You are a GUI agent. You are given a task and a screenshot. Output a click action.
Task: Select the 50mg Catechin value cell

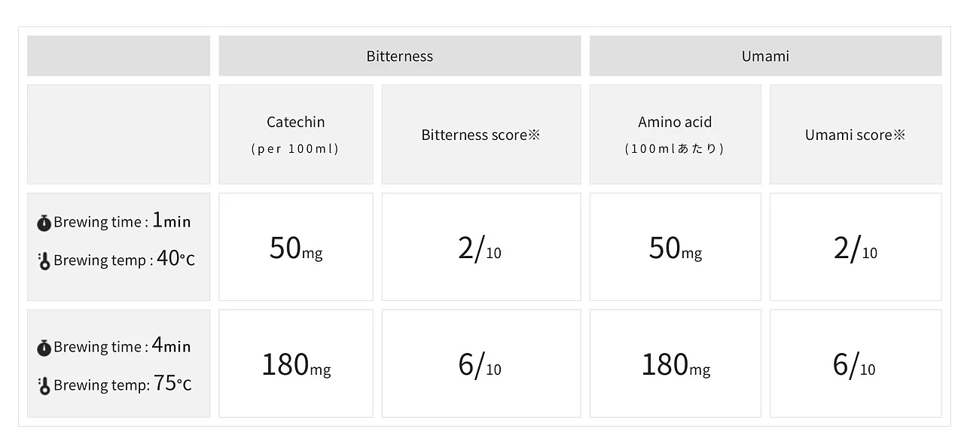[295, 247]
